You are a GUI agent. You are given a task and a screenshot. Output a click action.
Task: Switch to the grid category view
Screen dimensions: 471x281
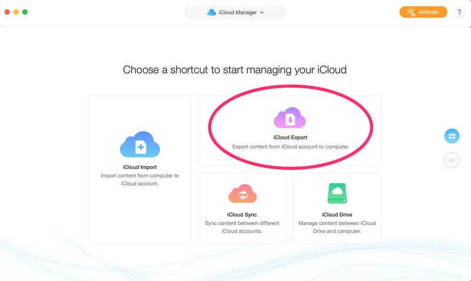click(452, 160)
